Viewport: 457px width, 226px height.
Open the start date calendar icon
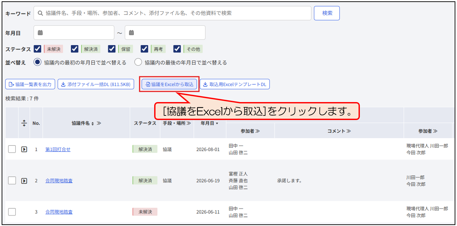(40, 33)
